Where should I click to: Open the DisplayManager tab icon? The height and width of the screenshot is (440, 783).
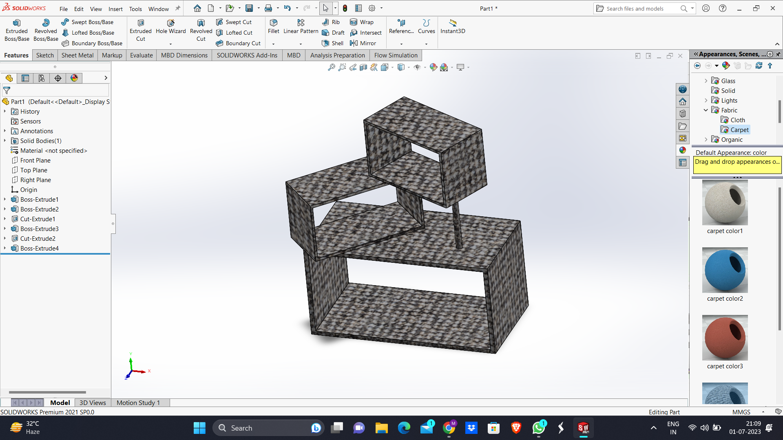click(74, 78)
